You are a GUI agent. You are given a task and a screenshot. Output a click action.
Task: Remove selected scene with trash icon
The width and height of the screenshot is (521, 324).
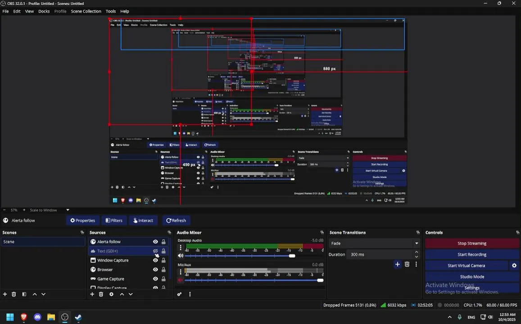14,294
